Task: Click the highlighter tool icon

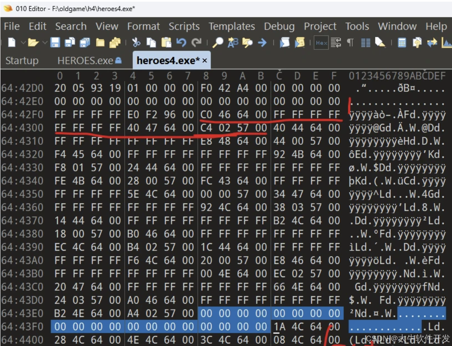Action: [380, 43]
